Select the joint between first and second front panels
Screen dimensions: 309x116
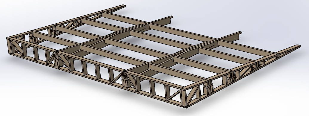57,59
